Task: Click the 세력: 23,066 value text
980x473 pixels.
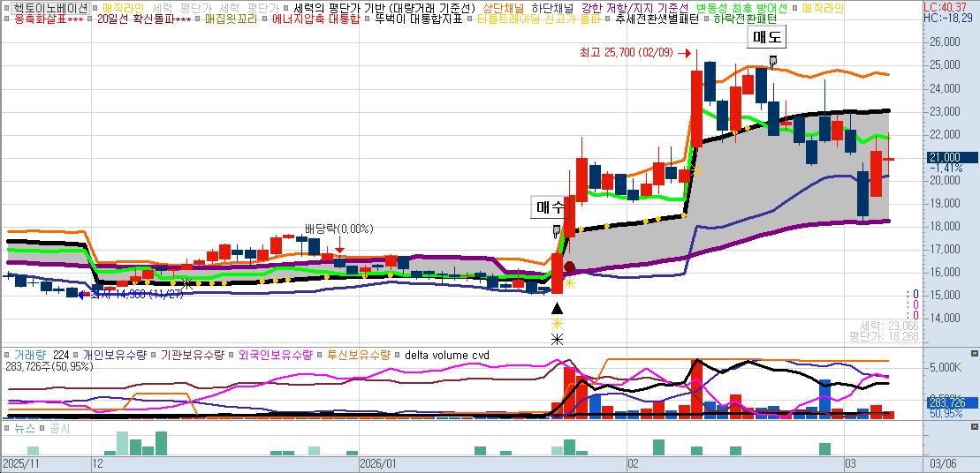Action: tap(889, 326)
